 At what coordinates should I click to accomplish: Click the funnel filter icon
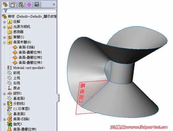click(5, 11)
